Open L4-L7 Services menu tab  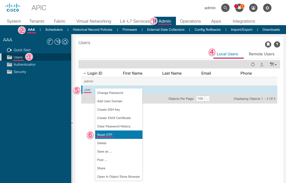(x=135, y=21)
